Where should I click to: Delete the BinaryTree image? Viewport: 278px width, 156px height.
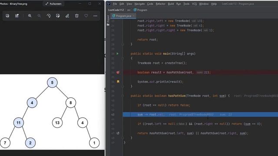76,16
